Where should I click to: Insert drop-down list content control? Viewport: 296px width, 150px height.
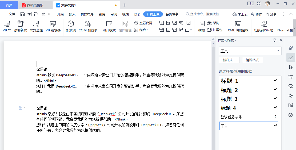(168, 30)
